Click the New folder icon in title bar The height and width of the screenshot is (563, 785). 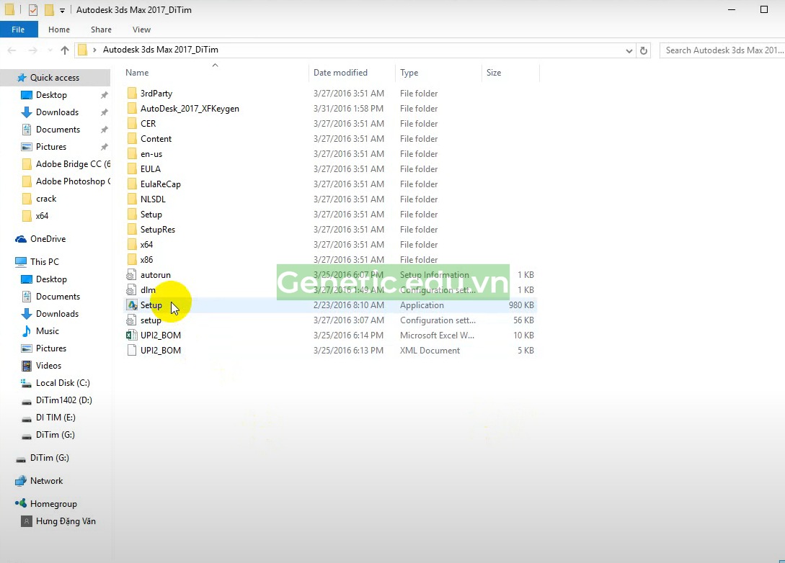(48, 9)
